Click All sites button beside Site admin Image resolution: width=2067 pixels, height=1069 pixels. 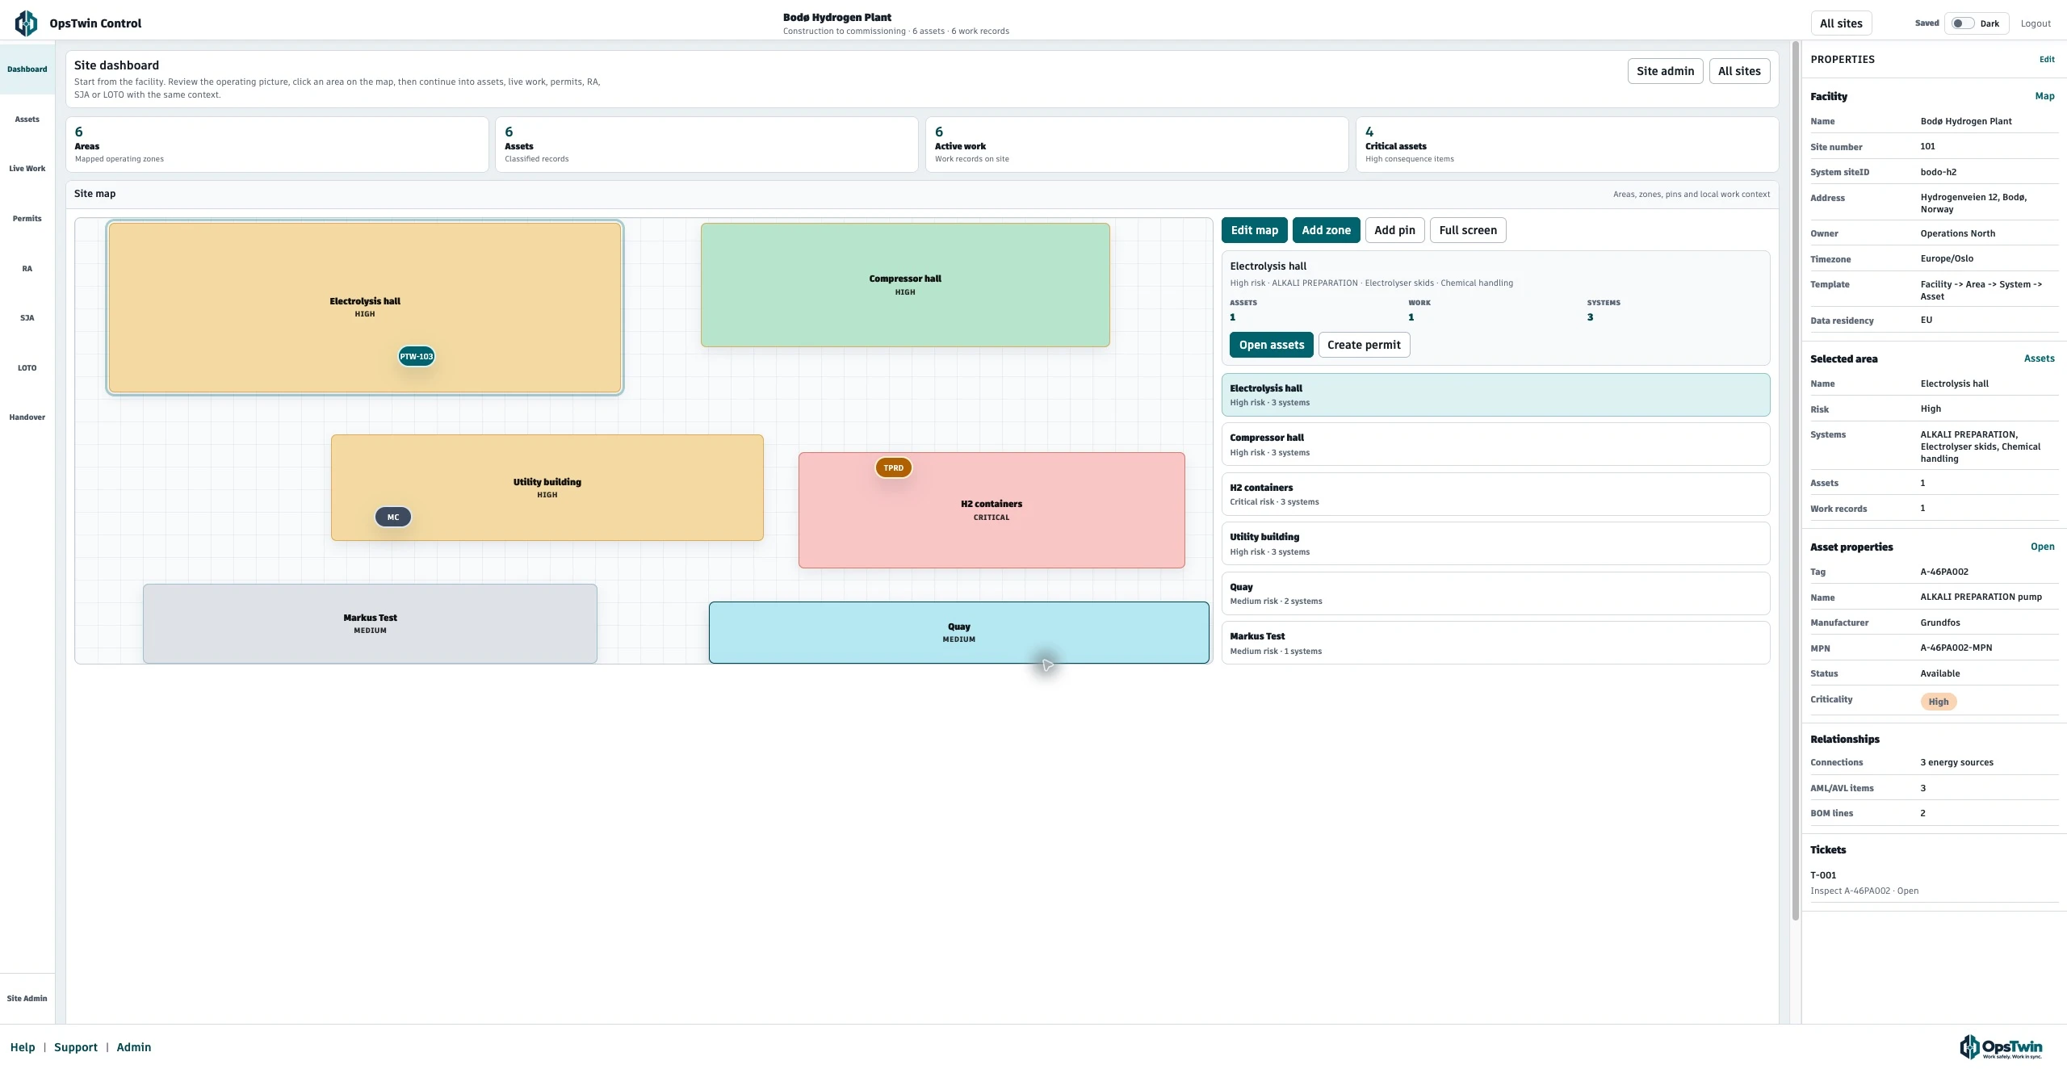1739,71
